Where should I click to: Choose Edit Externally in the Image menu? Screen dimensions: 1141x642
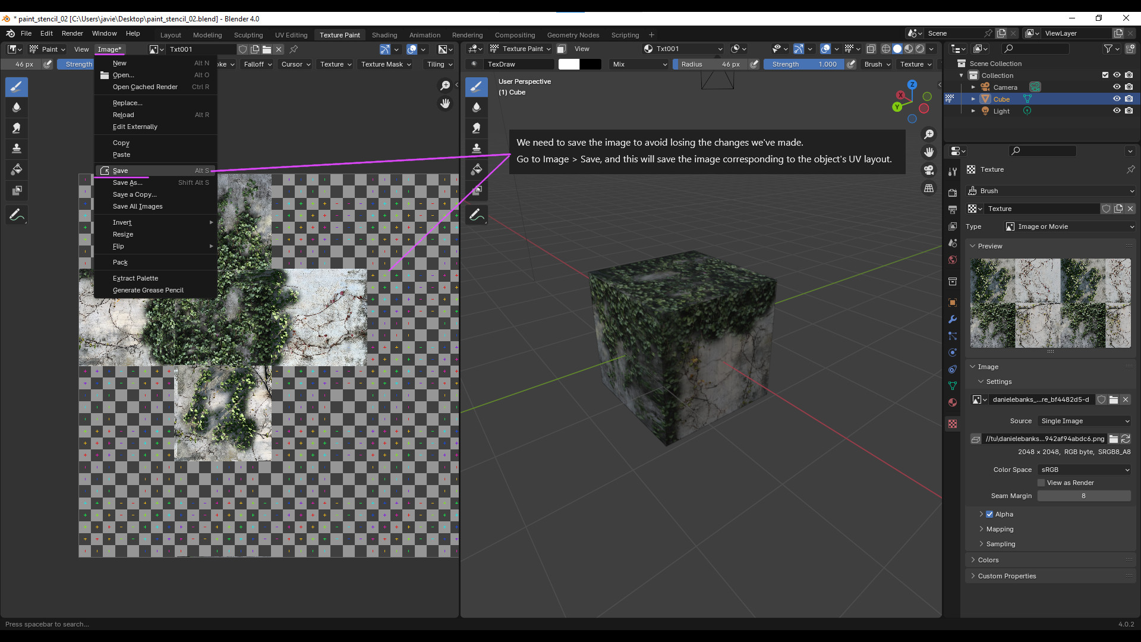(155, 127)
